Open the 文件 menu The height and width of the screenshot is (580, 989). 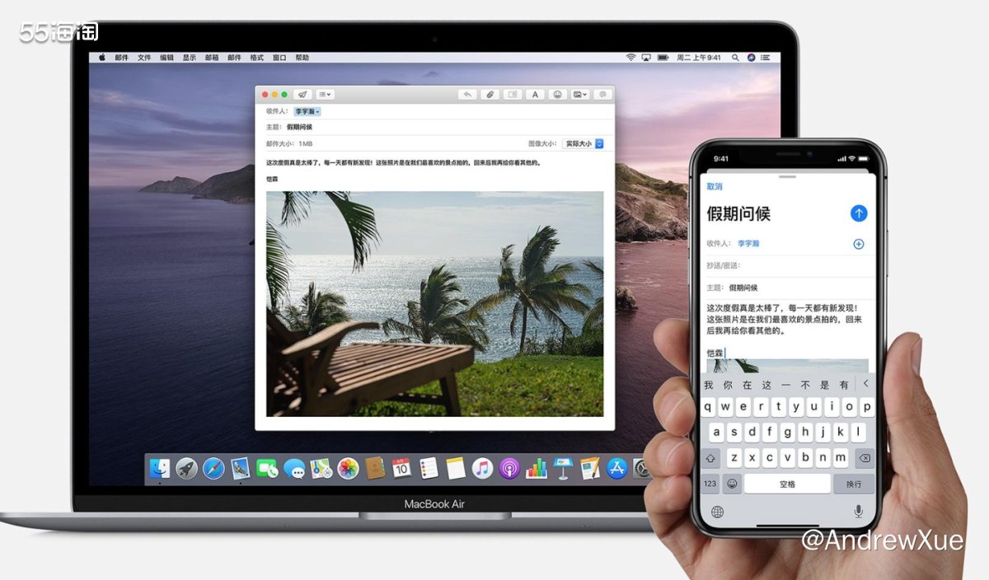(x=144, y=58)
